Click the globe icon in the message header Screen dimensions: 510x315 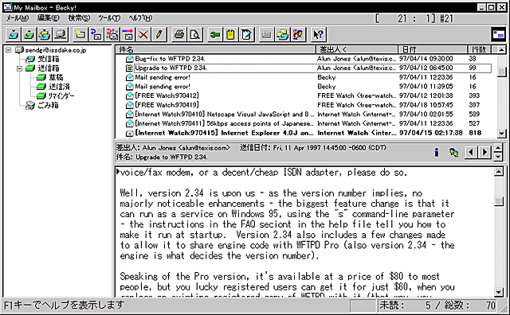coord(453,152)
